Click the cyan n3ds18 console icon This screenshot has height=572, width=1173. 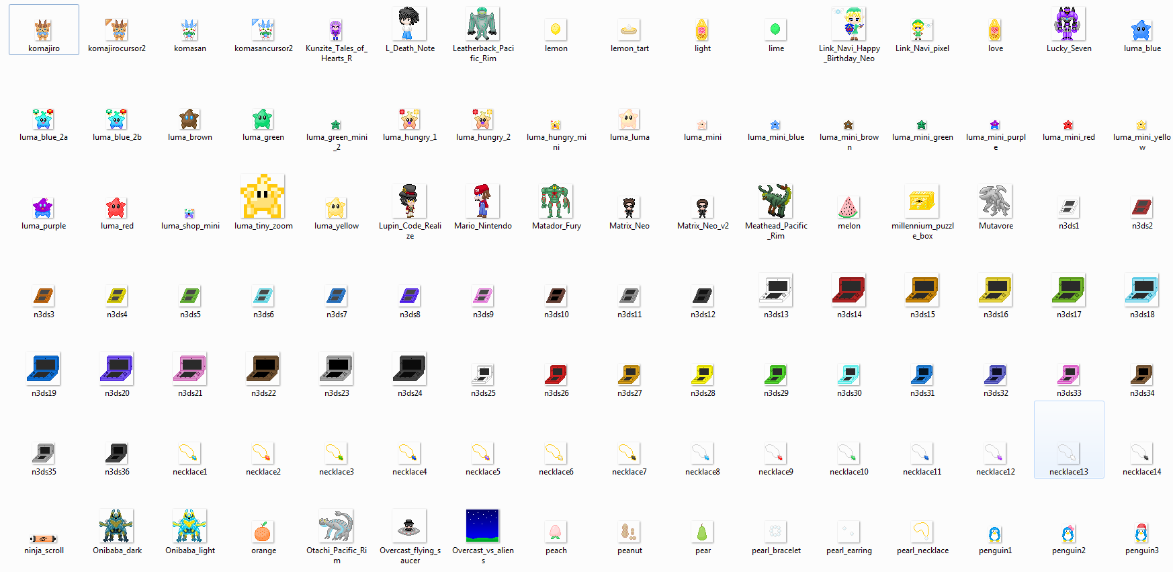click(x=1141, y=290)
